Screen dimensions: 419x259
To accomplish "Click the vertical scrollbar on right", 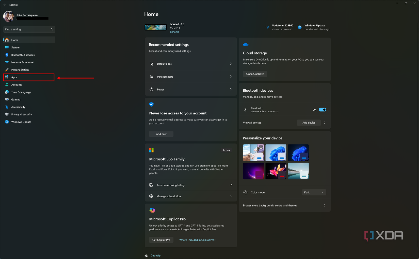I will pos(418,134).
